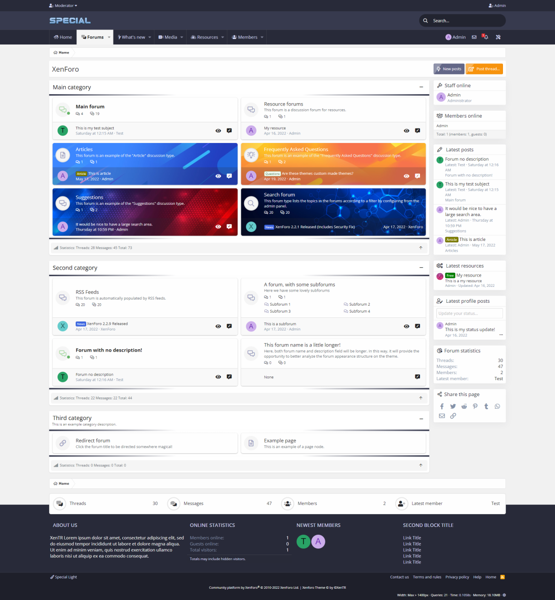The image size is (555, 600).
Task: Collapse the Second category block
Action: pos(421,268)
